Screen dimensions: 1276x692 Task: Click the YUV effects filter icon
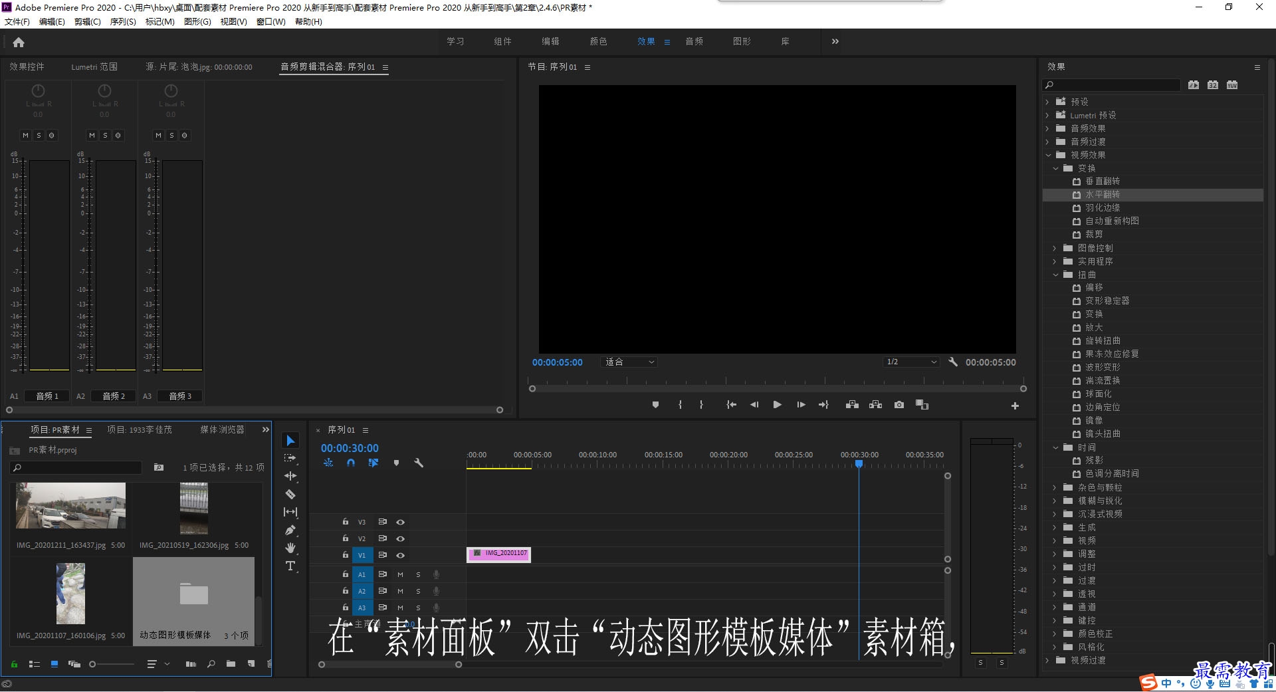coord(1232,85)
